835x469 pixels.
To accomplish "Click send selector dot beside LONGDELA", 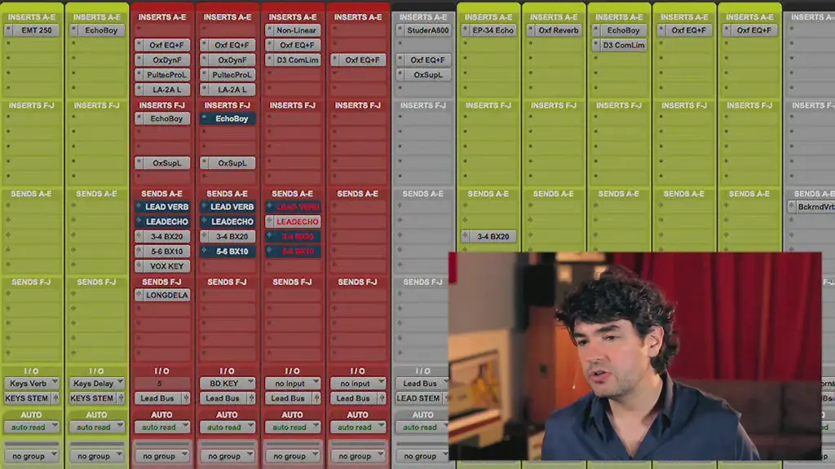I will (139, 295).
